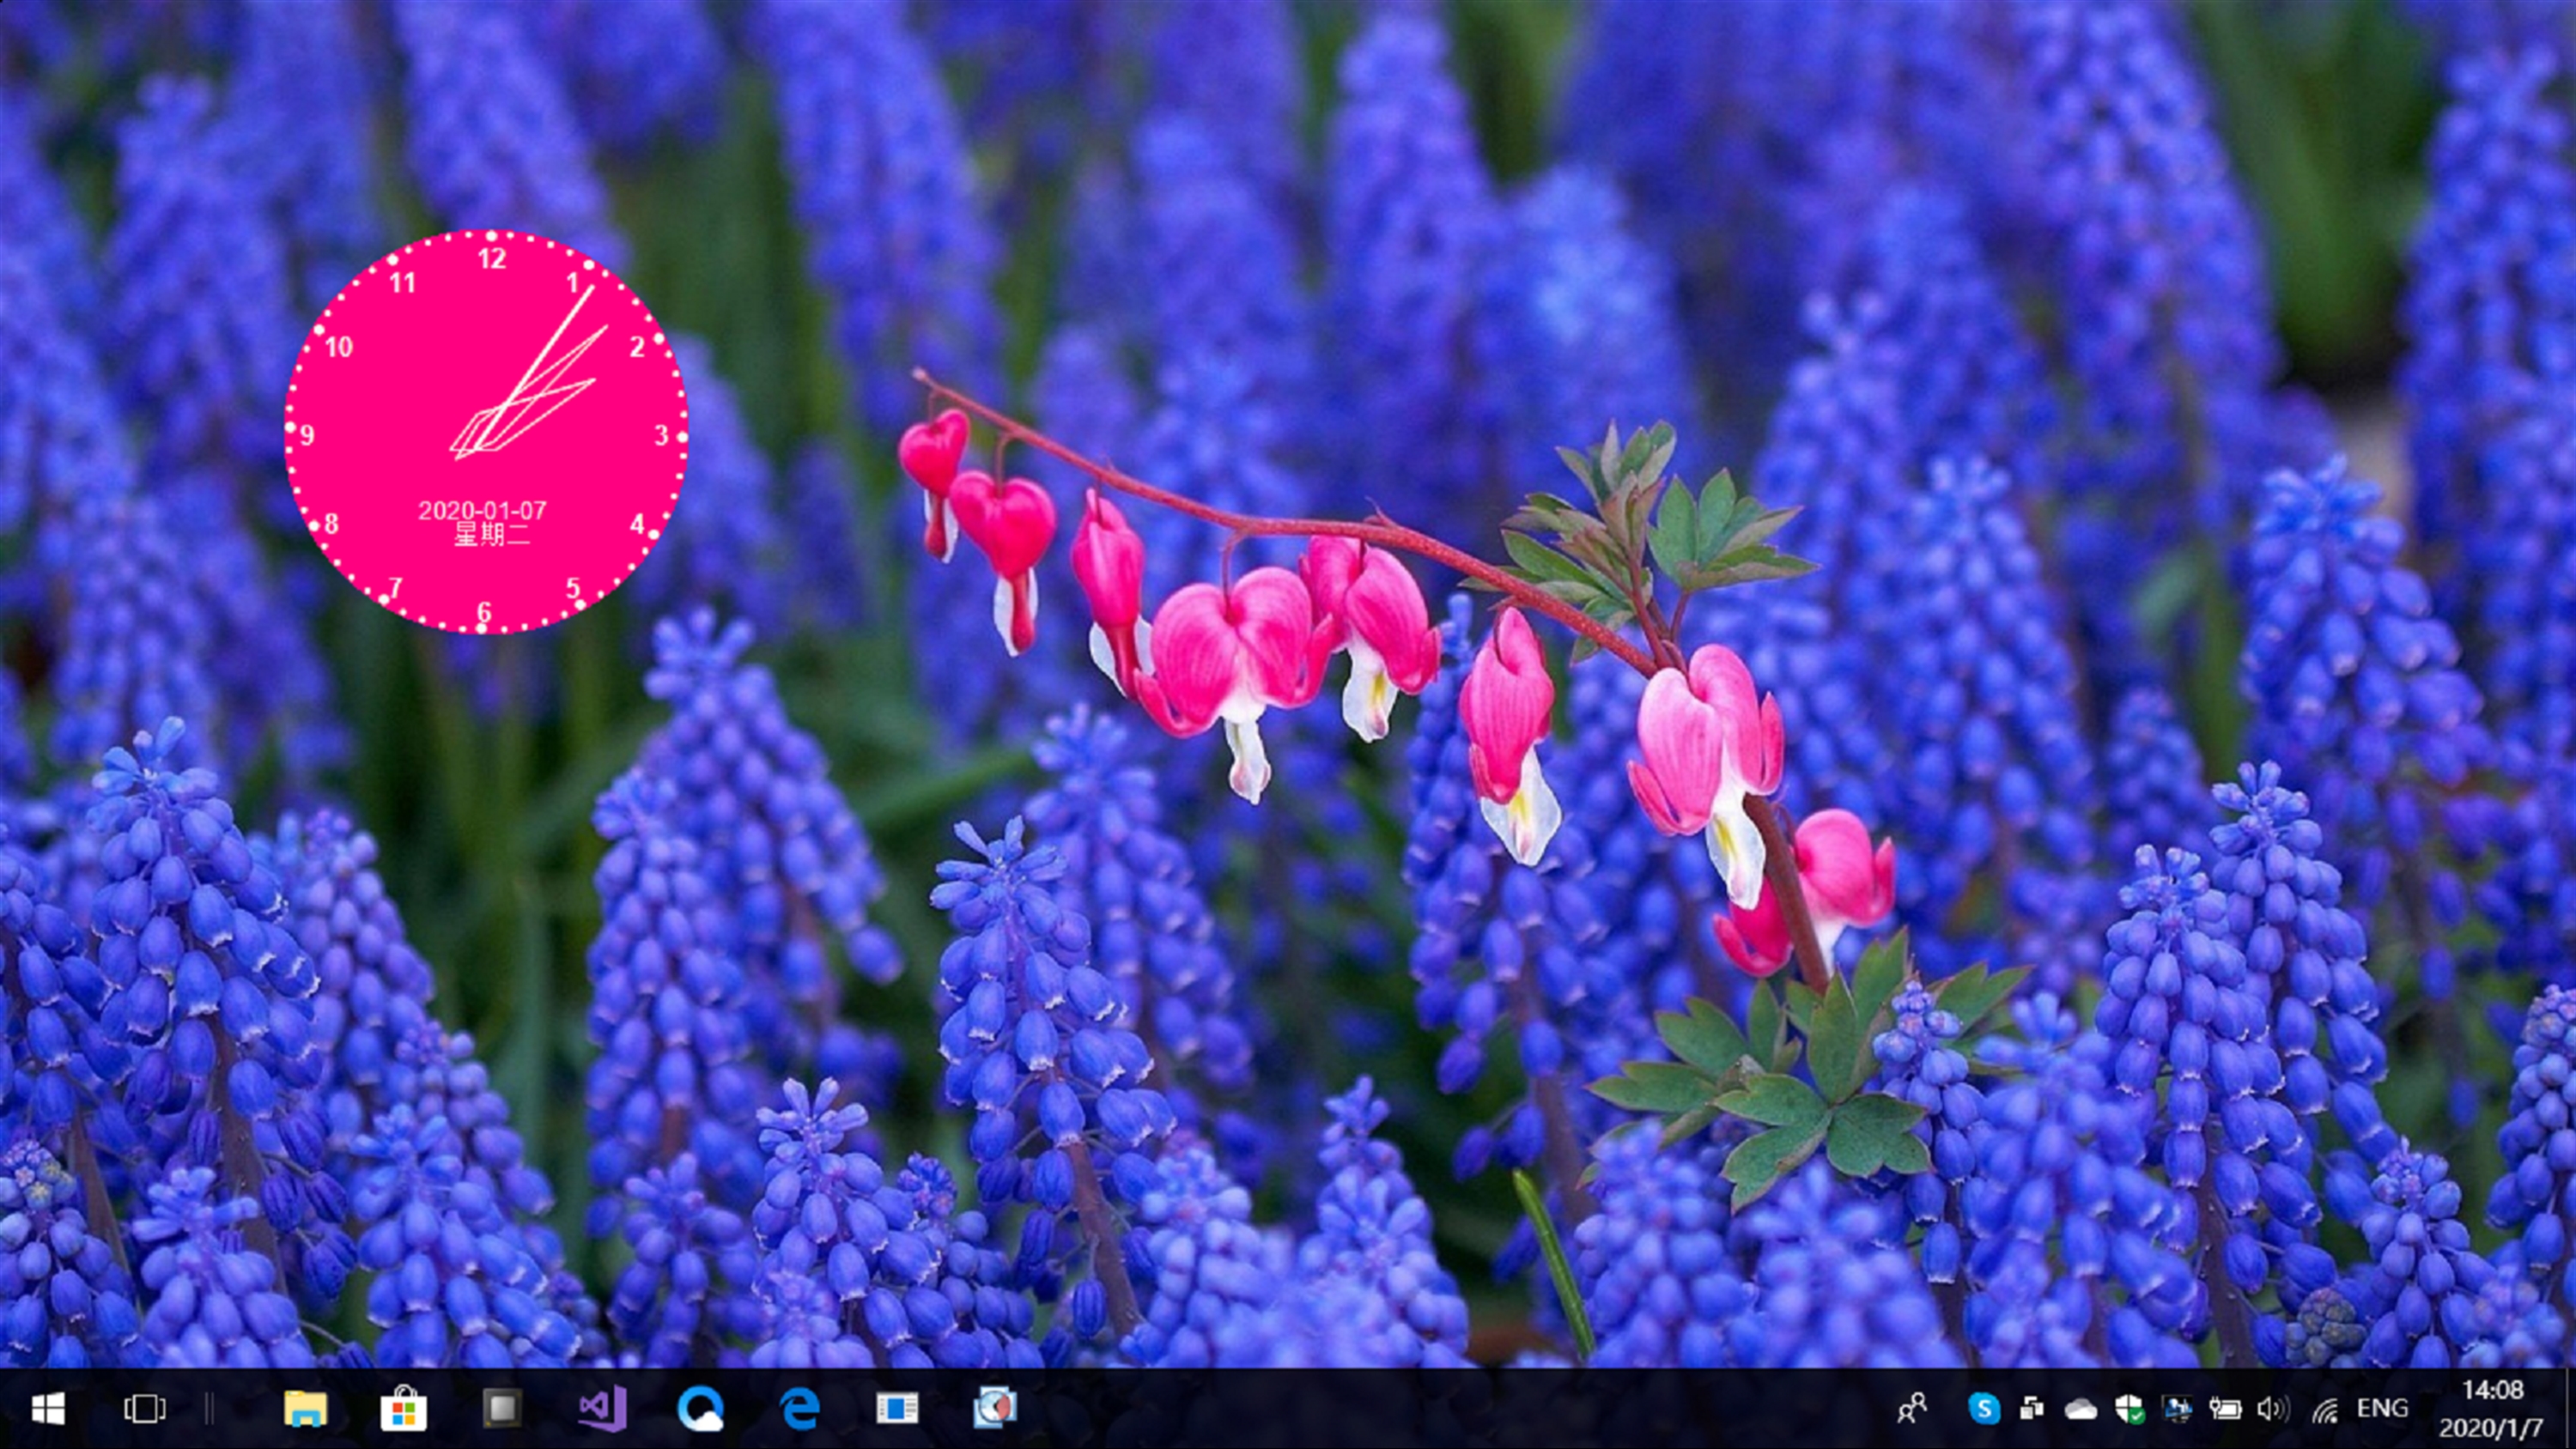Launch Microsoft Edge browser

799,1409
